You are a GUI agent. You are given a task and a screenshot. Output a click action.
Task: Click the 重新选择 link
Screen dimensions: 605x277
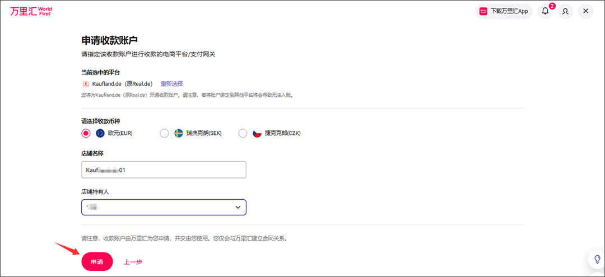pos(171,84)
